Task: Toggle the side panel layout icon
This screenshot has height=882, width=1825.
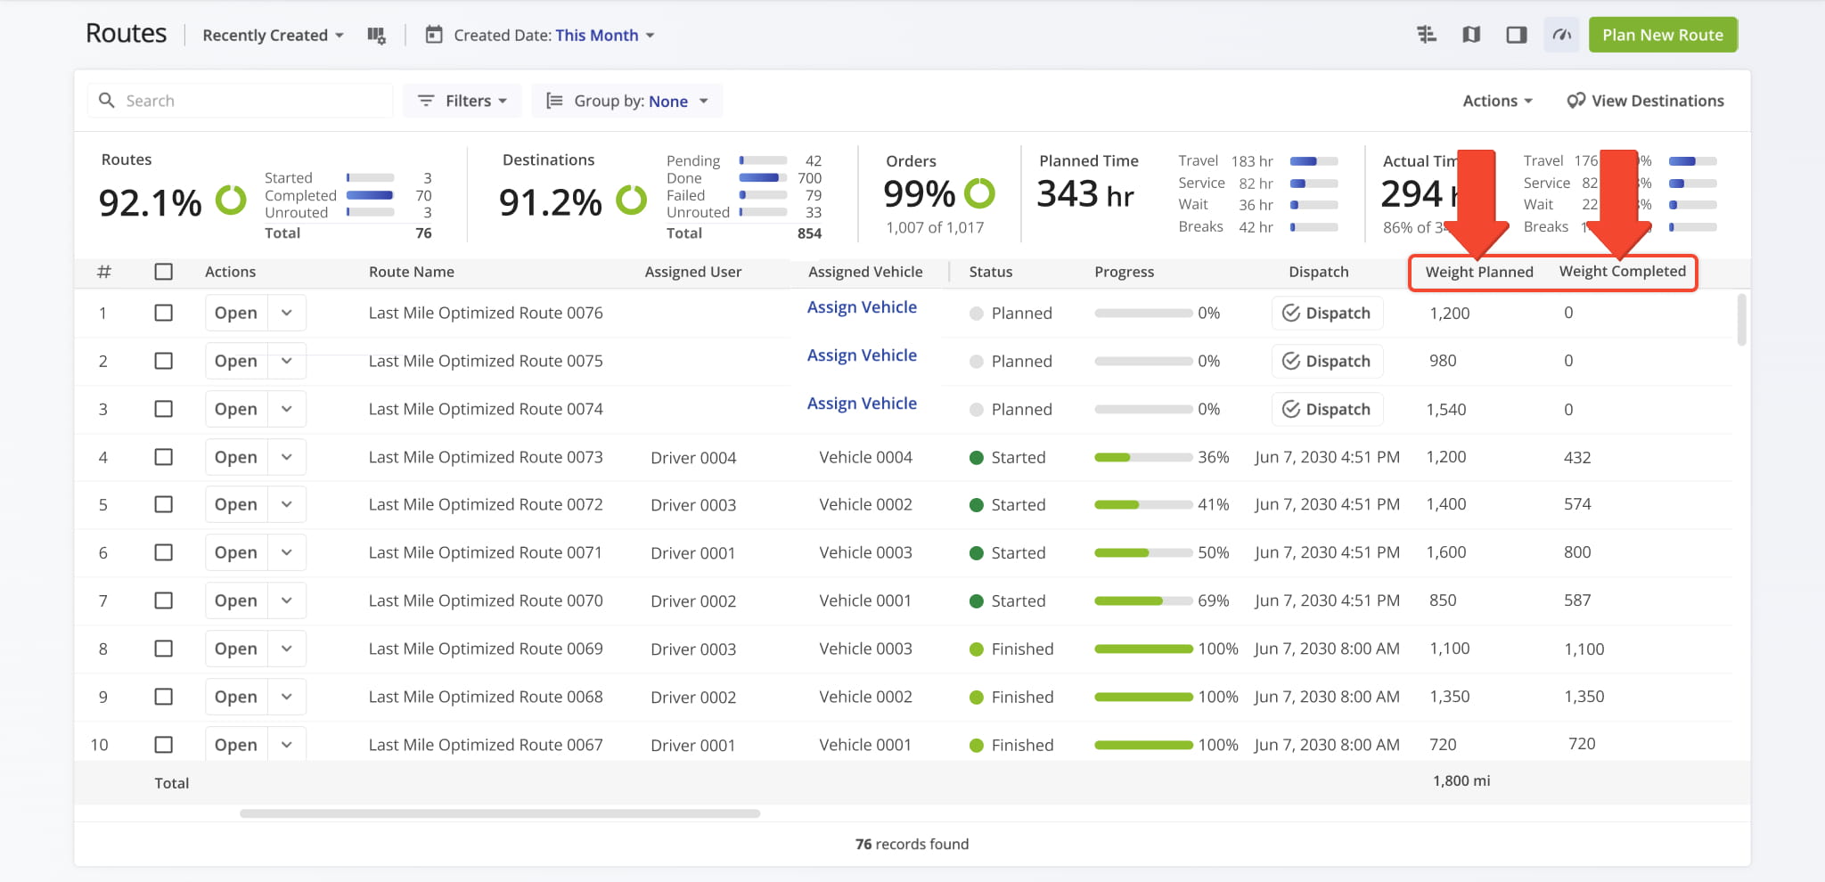Action: point(1517,35)
